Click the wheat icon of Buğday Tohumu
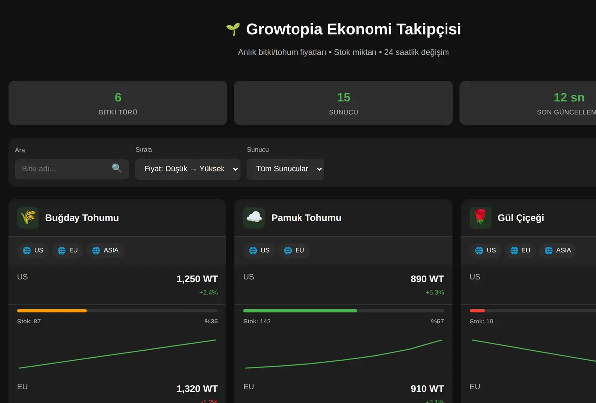This screenshot has height=403, width=596. pyautogui.click(x=28, y=218)
